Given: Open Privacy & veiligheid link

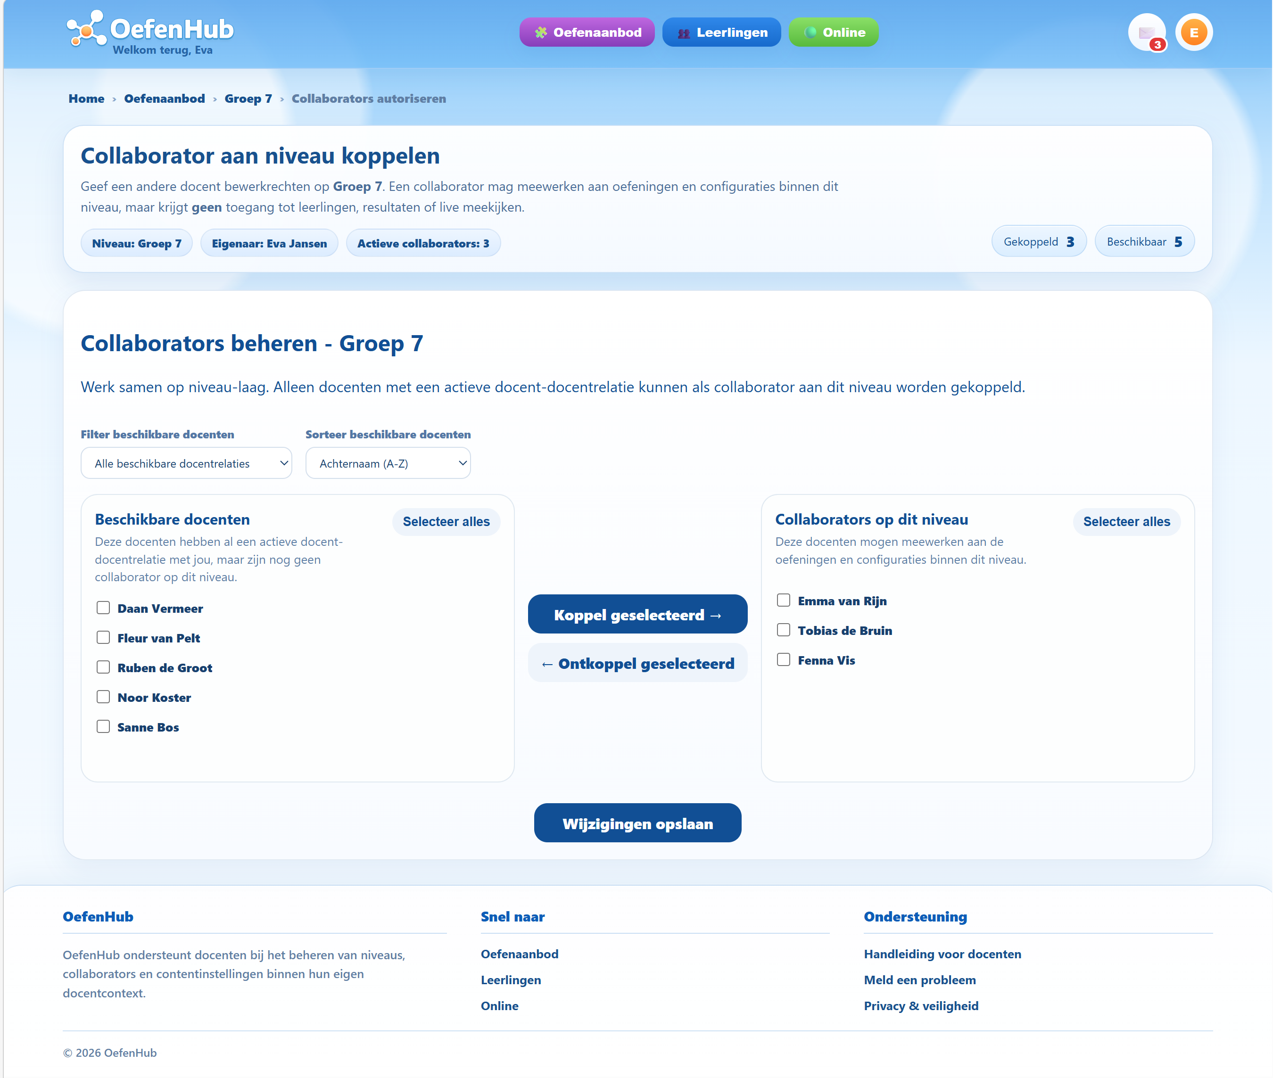Looking at the screenshot, I should tap(921, 1006).
